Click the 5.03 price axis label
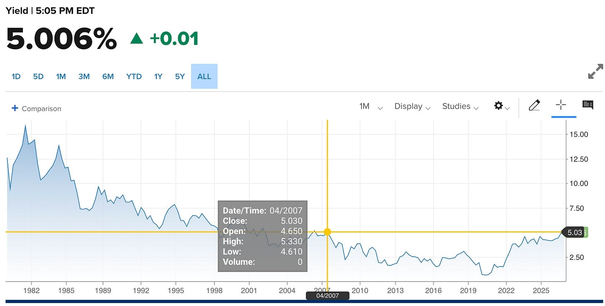Screen dimensions: 605x306 pyautogui.click(x=574, y=233)
